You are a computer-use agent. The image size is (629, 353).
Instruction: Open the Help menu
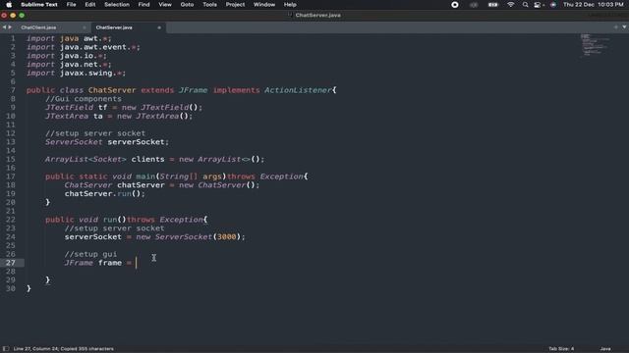click(x=290, y=5)
